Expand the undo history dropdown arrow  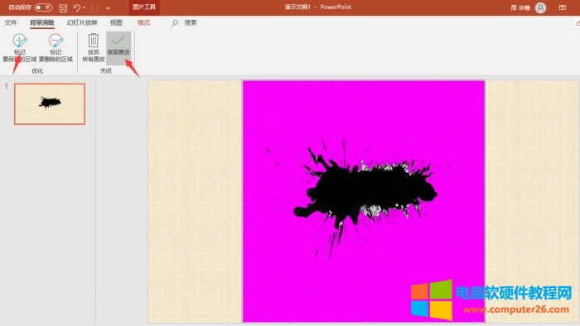coord(85,7)
